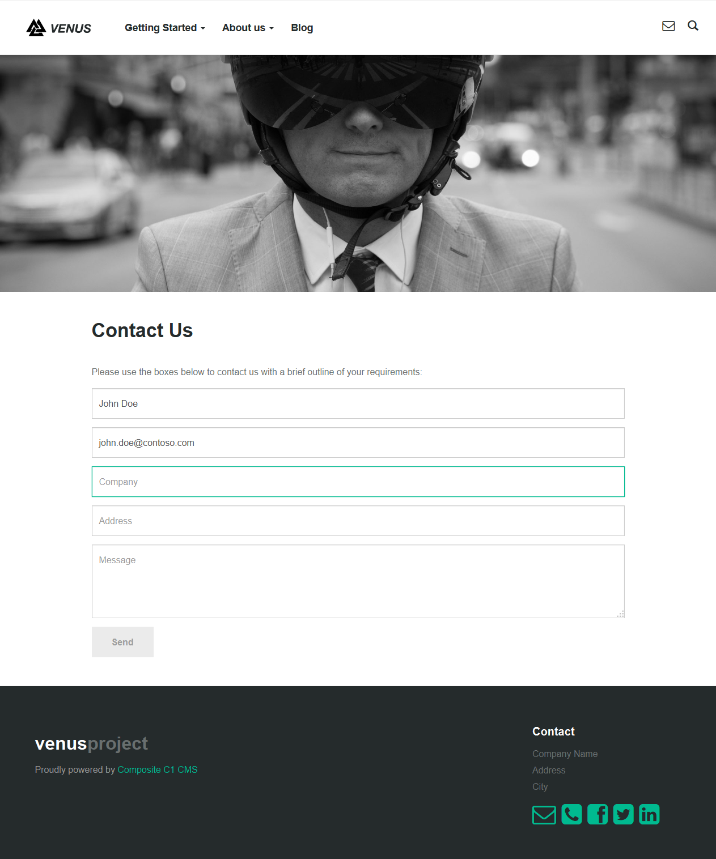
Task: Click the envelope icon in header
Action: point(668,26)
